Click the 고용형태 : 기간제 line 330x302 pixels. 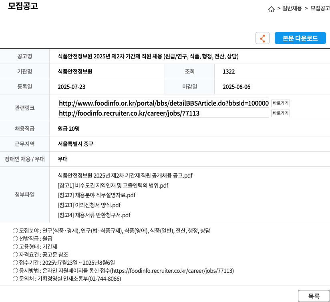click(x=35, y=247)
